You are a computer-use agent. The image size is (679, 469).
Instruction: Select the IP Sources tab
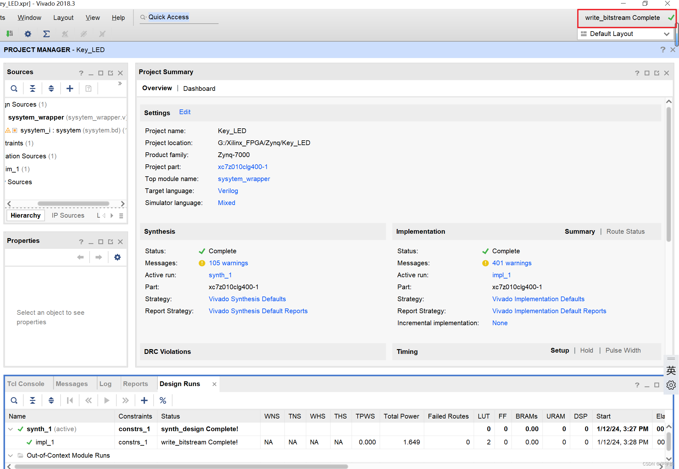click(x=68, y=215)
